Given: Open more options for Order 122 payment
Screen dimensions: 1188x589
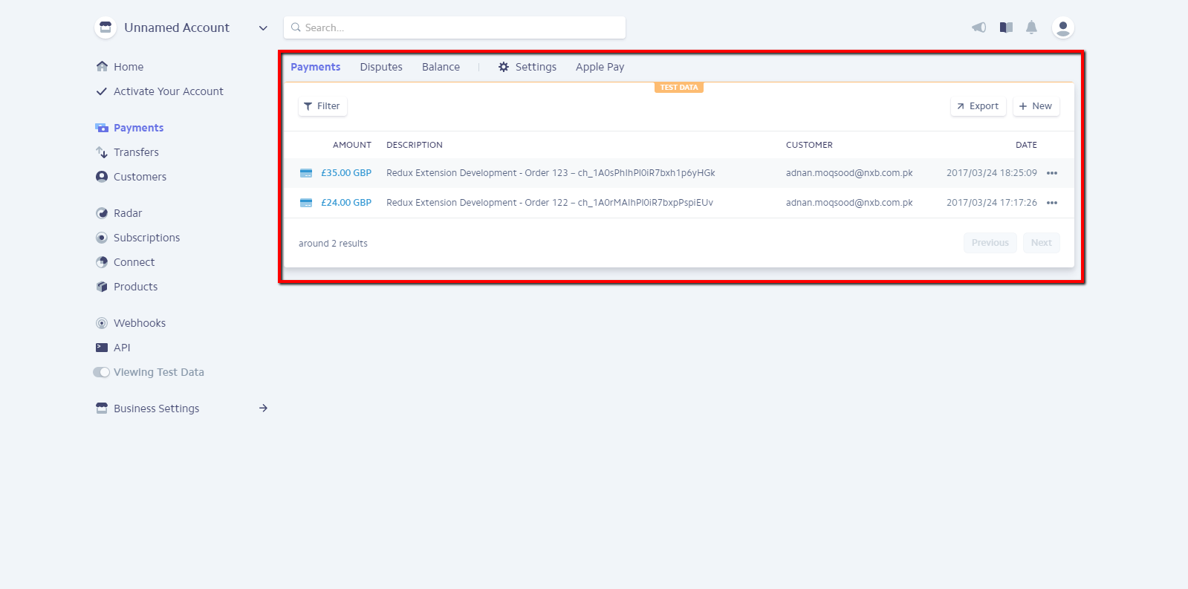Looking at the screenshot, I should click(1052, 203).
